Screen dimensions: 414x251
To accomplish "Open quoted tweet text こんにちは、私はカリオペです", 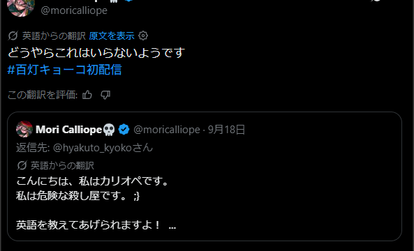I will (92, 181).
